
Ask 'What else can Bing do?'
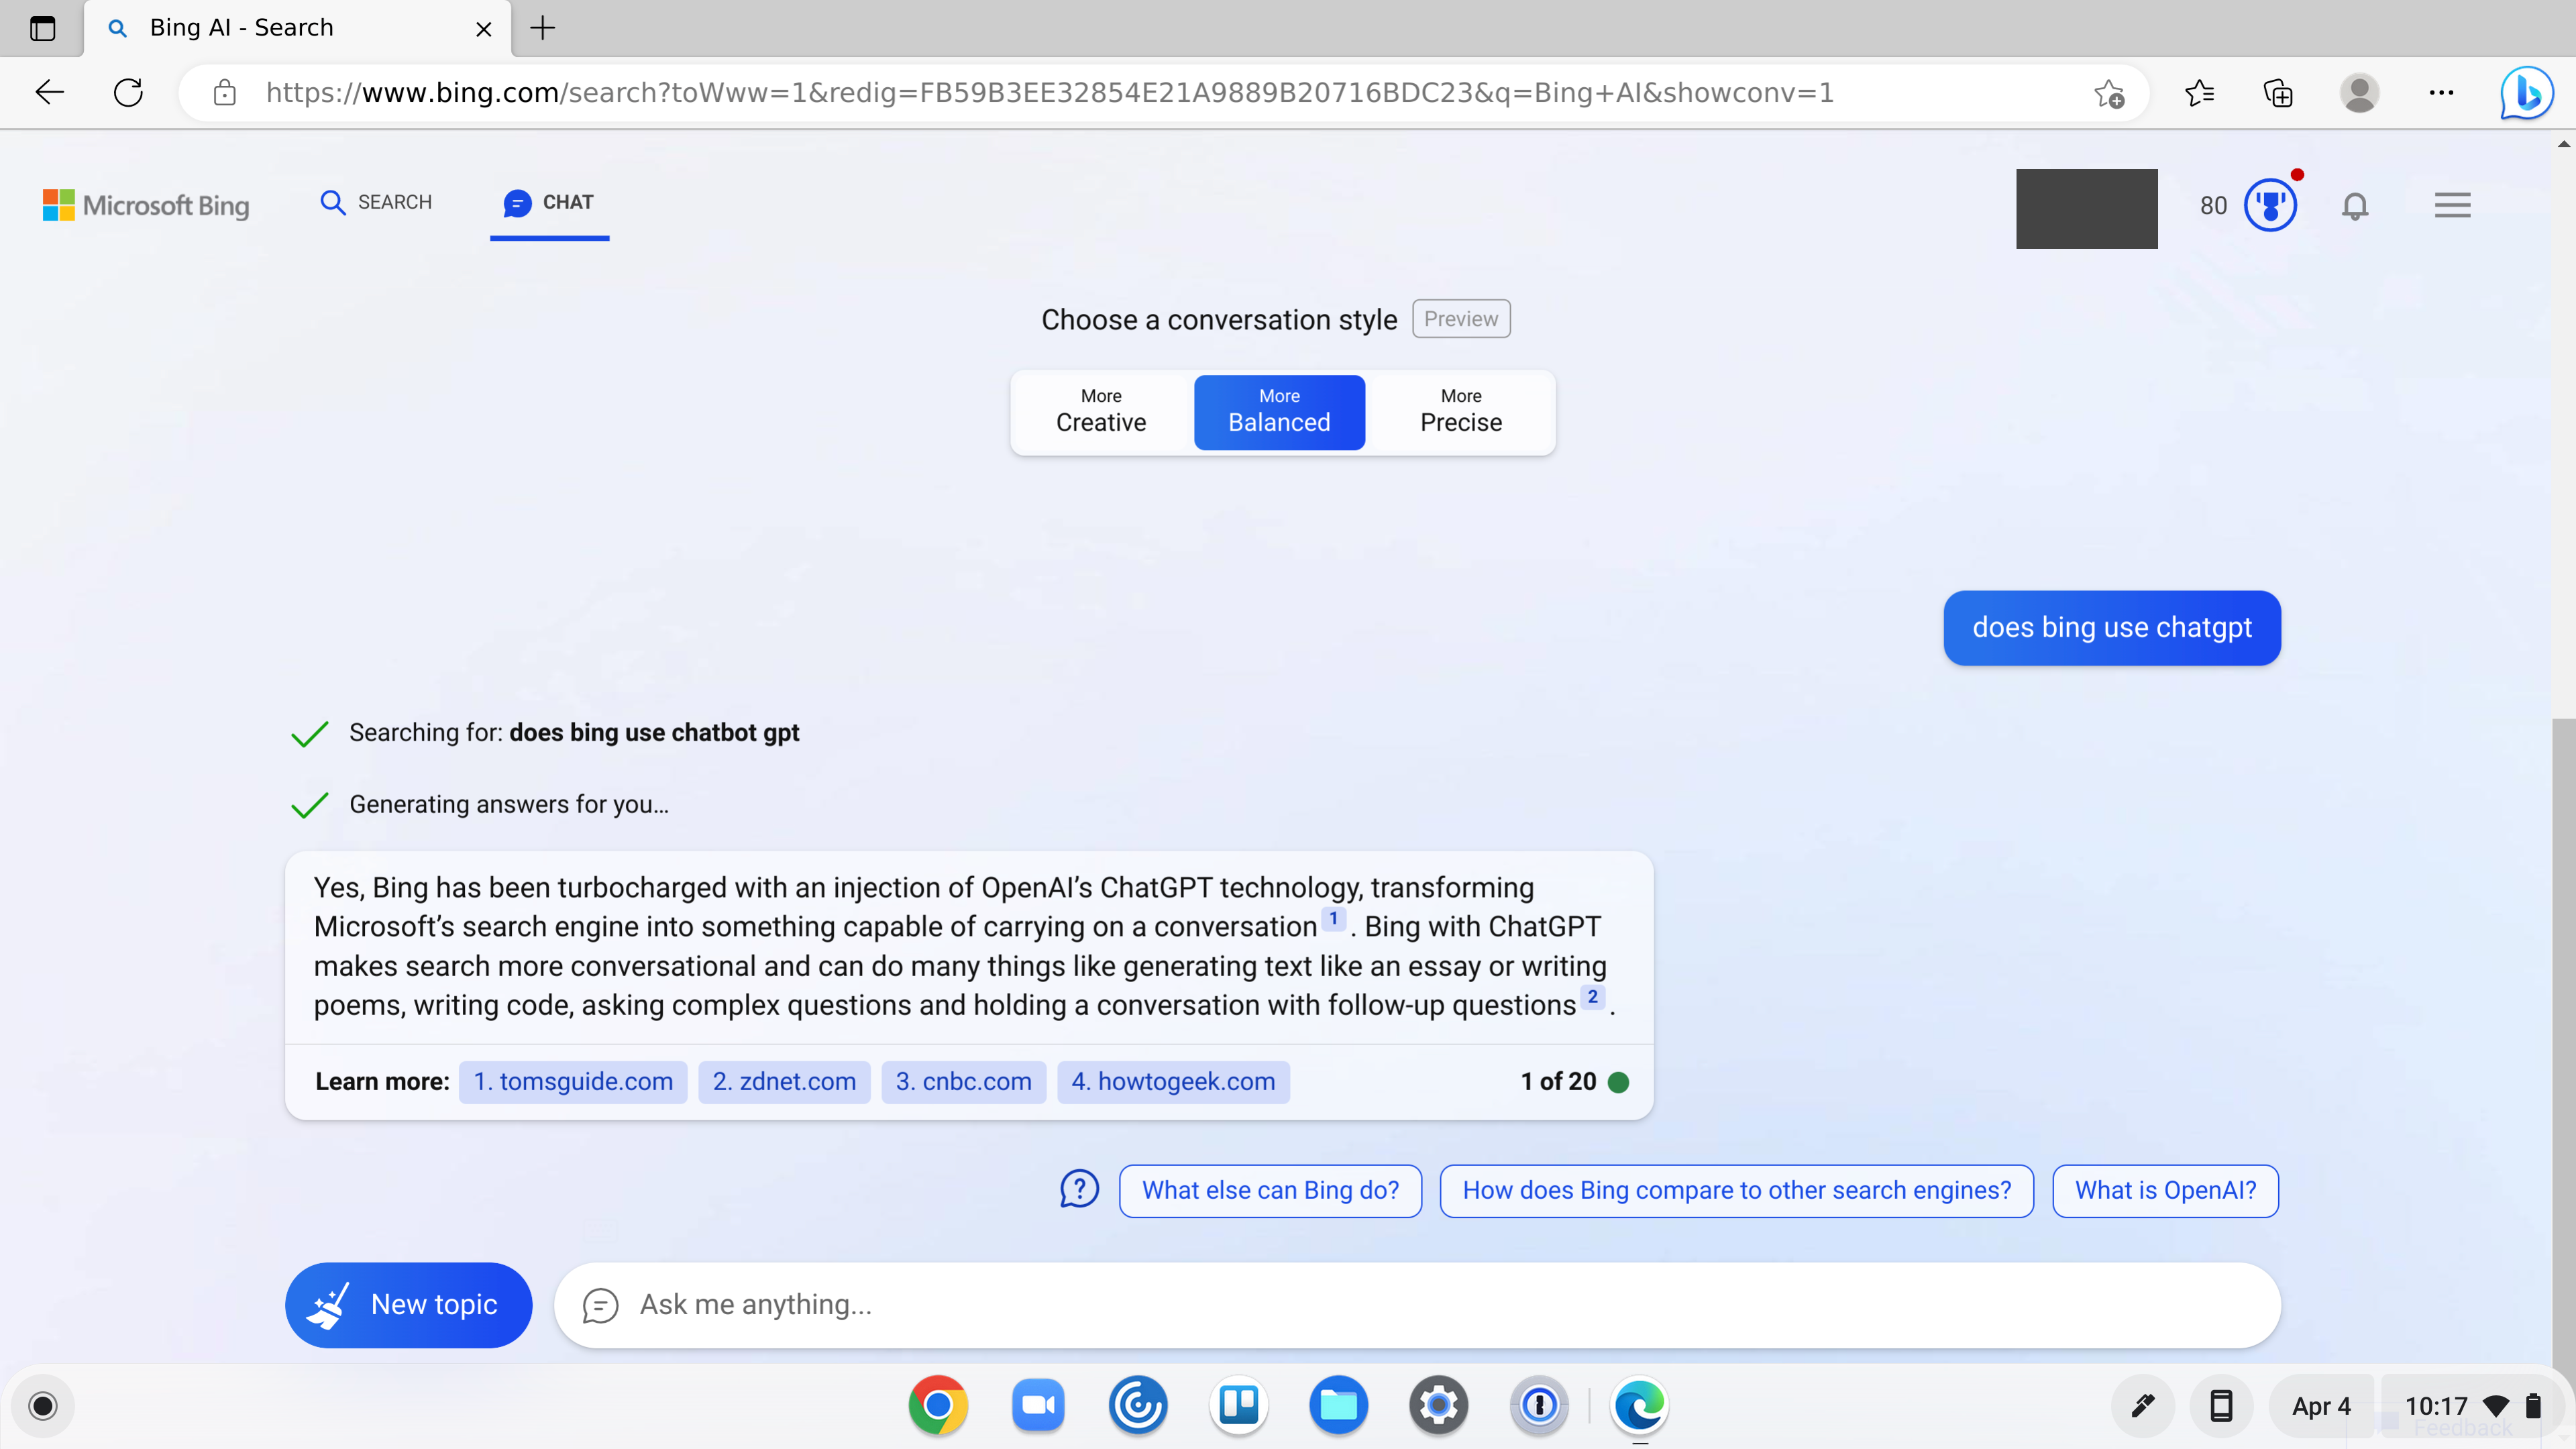[1270, 1191]
